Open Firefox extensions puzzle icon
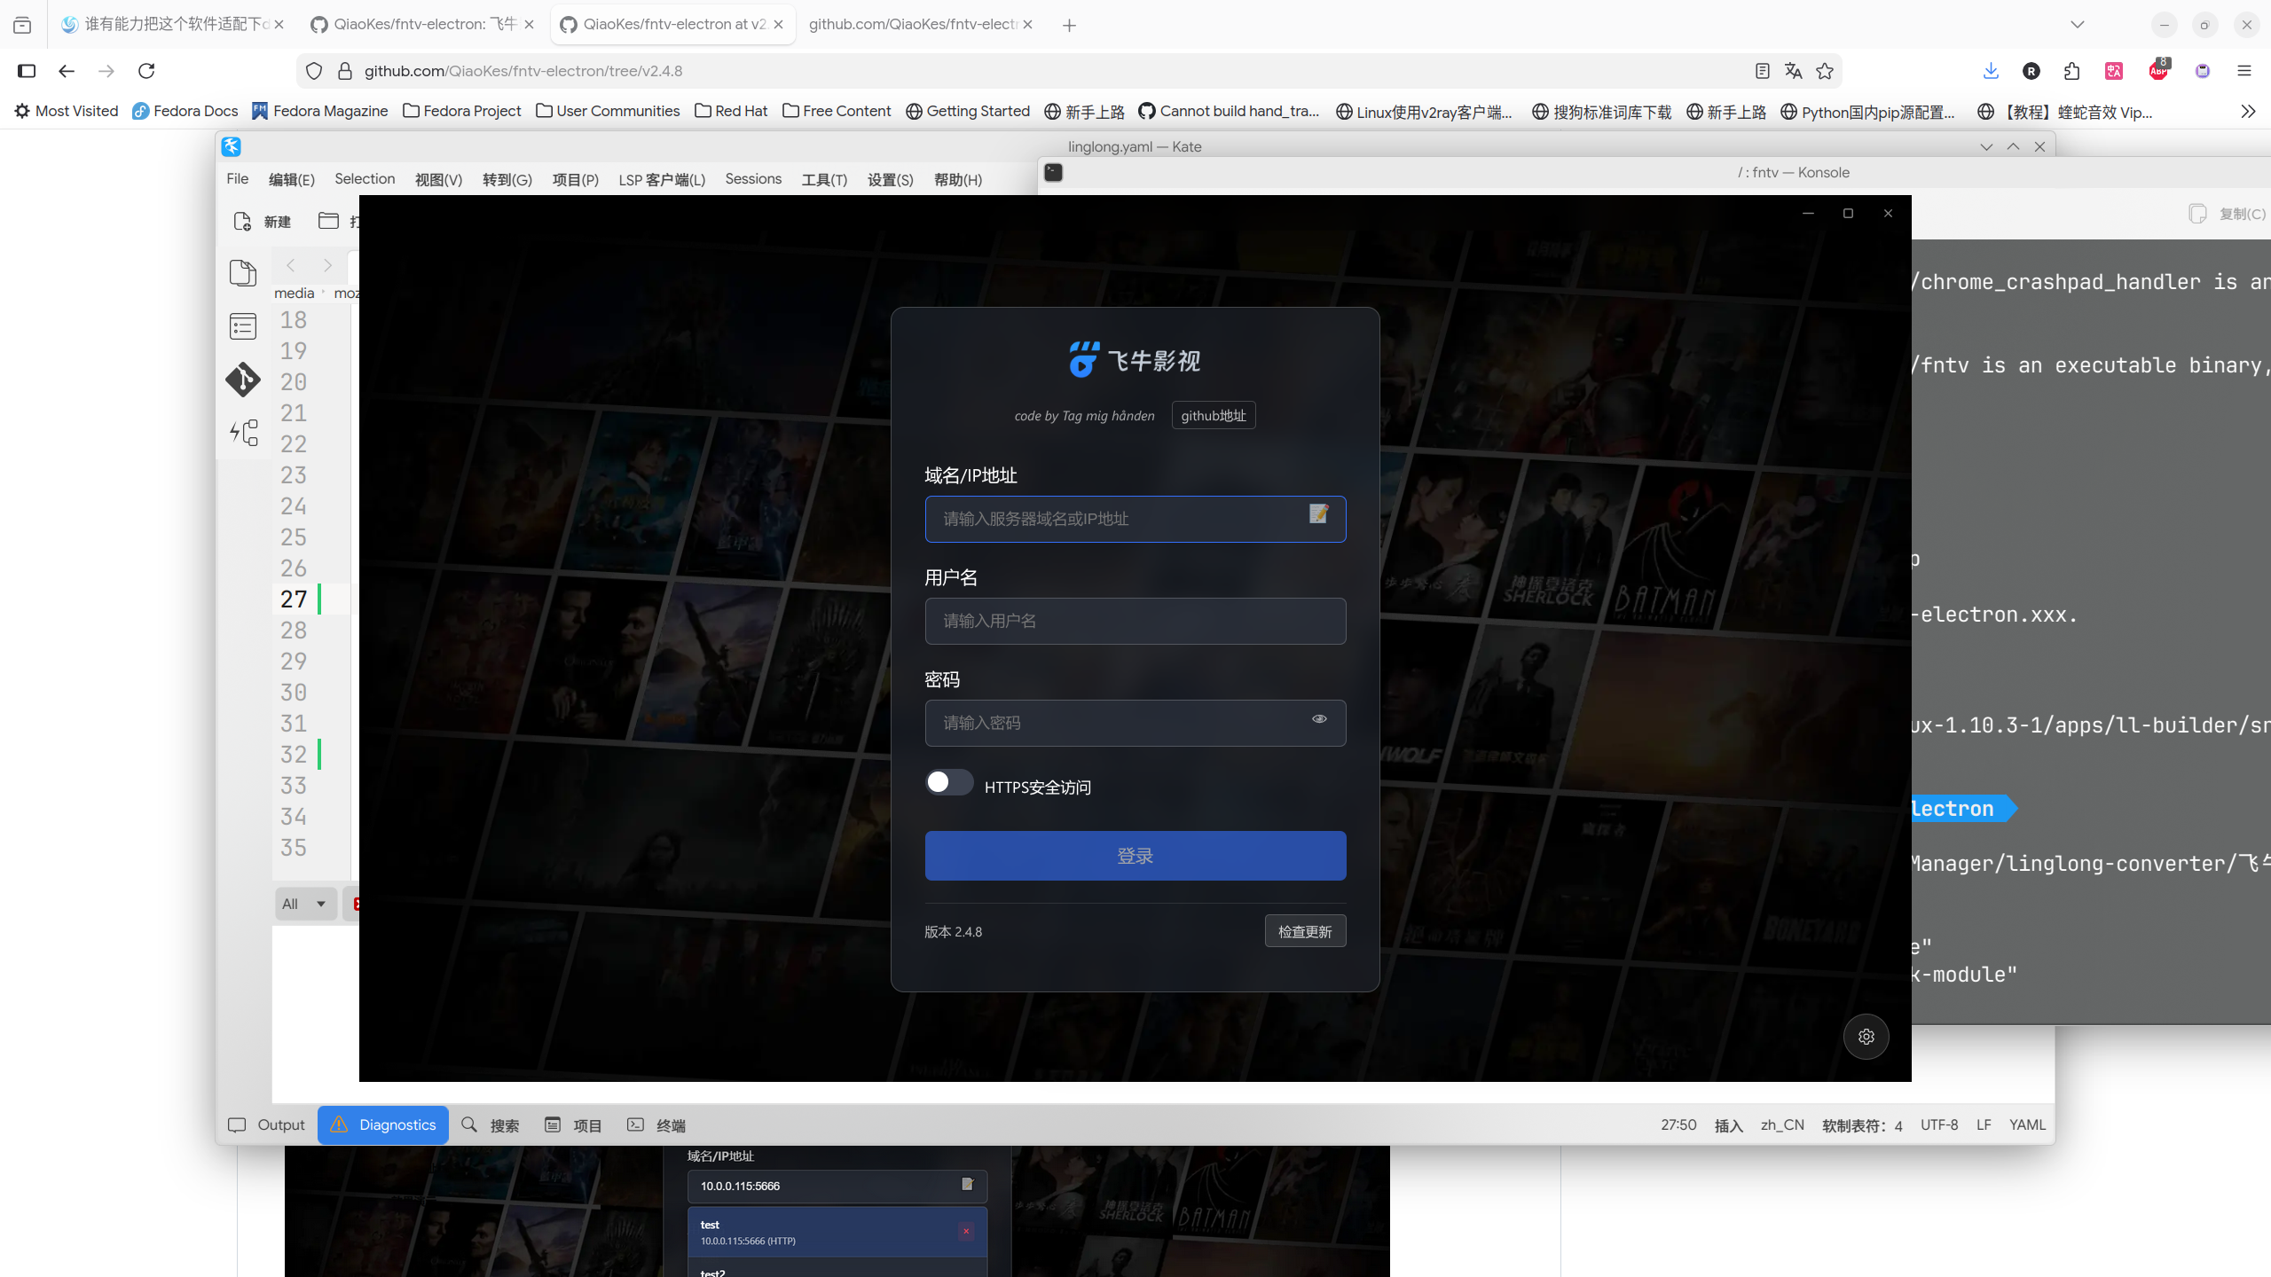The height and width of the screenshot is (1277, 2271). pos(2072,71)
